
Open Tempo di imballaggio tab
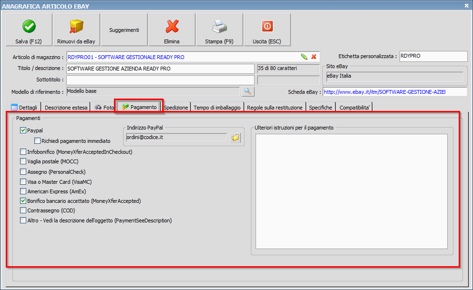(x=217, y=107)
